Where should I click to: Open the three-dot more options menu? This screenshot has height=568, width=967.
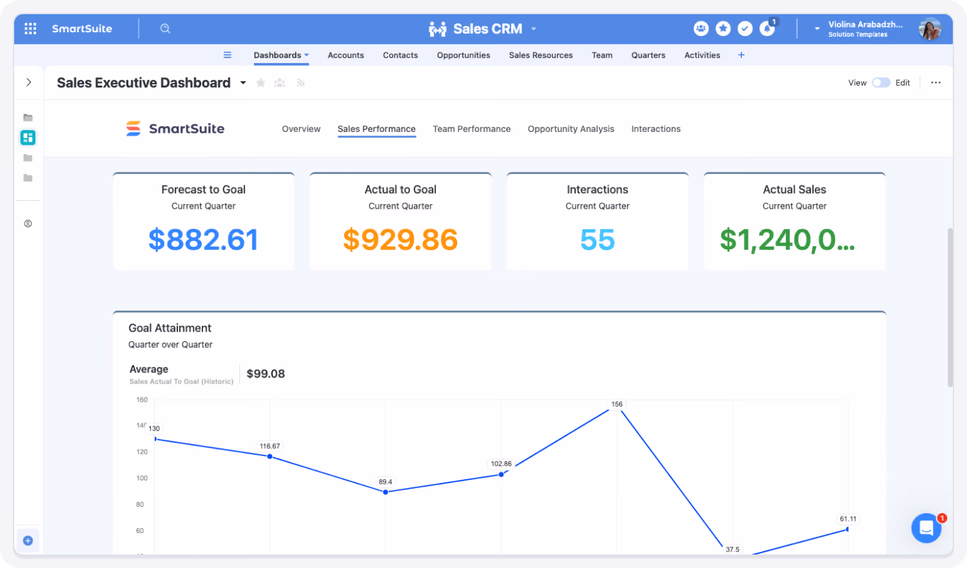click(x=936, y=82)
